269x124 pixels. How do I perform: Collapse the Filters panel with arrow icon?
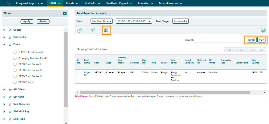pyautogui.click(x=65, y=13)
